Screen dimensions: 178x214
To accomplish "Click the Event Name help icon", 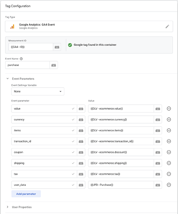I will coord(21,59).
